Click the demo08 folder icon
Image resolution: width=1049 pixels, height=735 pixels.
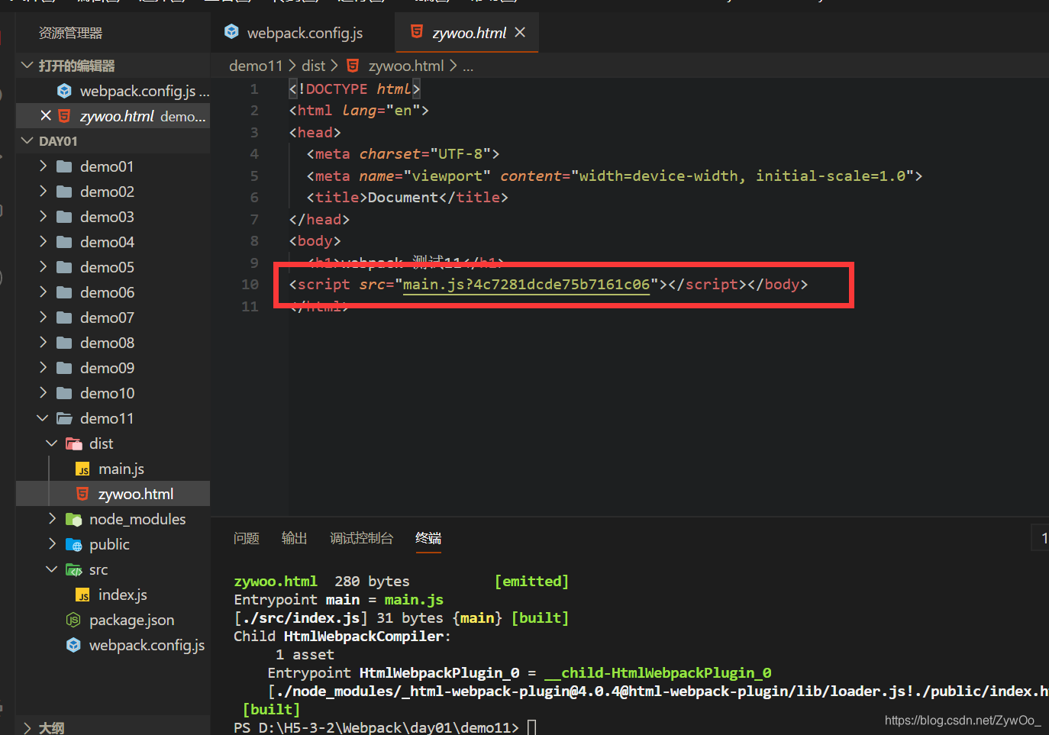point(65,343)
